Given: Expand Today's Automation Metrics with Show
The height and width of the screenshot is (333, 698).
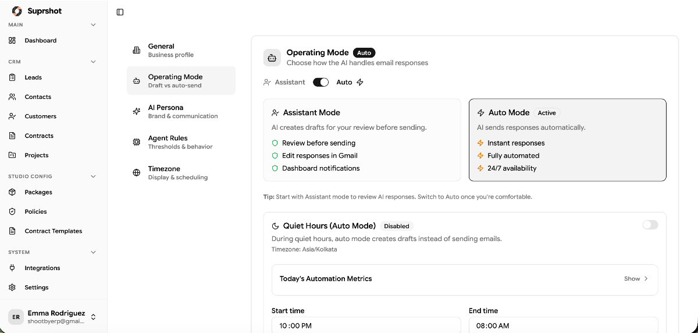Looking at the screenshot, I should point(635,279).
